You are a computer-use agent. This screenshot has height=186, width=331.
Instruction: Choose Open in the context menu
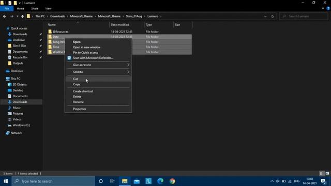[x=98, y=42]
